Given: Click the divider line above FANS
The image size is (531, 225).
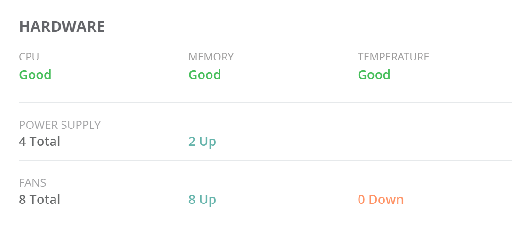Looking at the screenshot, I should 265,160.
